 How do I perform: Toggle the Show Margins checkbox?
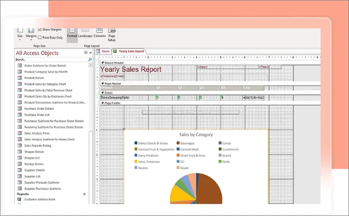(39, 29)
